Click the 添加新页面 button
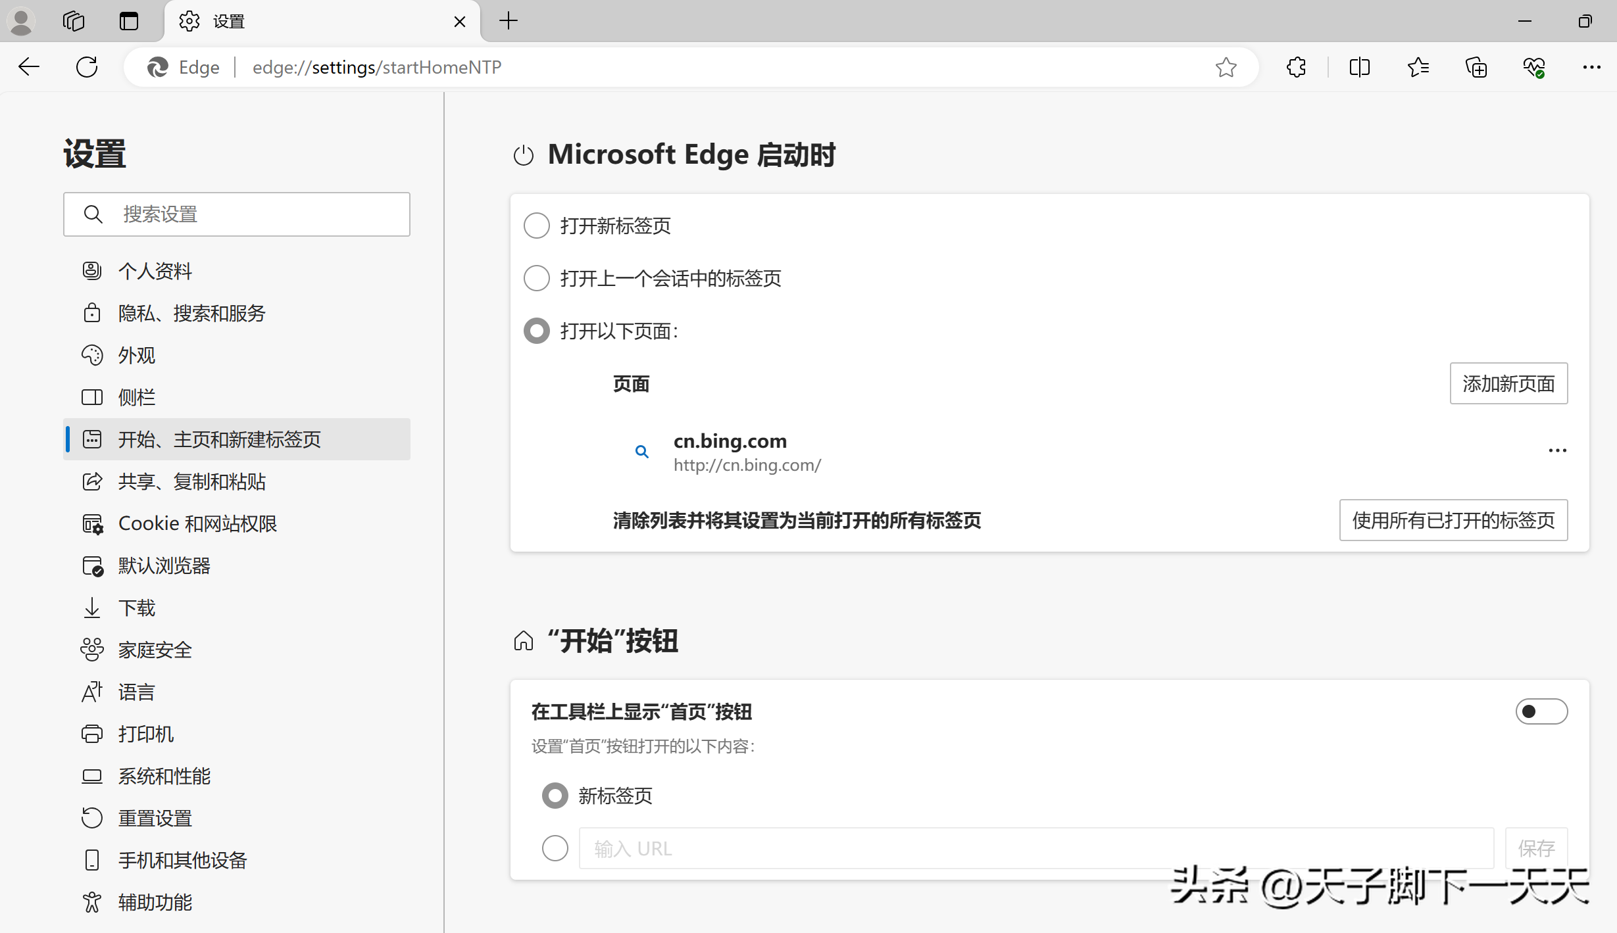This screenshot has height=933, width=1617. pos(1508,383)
